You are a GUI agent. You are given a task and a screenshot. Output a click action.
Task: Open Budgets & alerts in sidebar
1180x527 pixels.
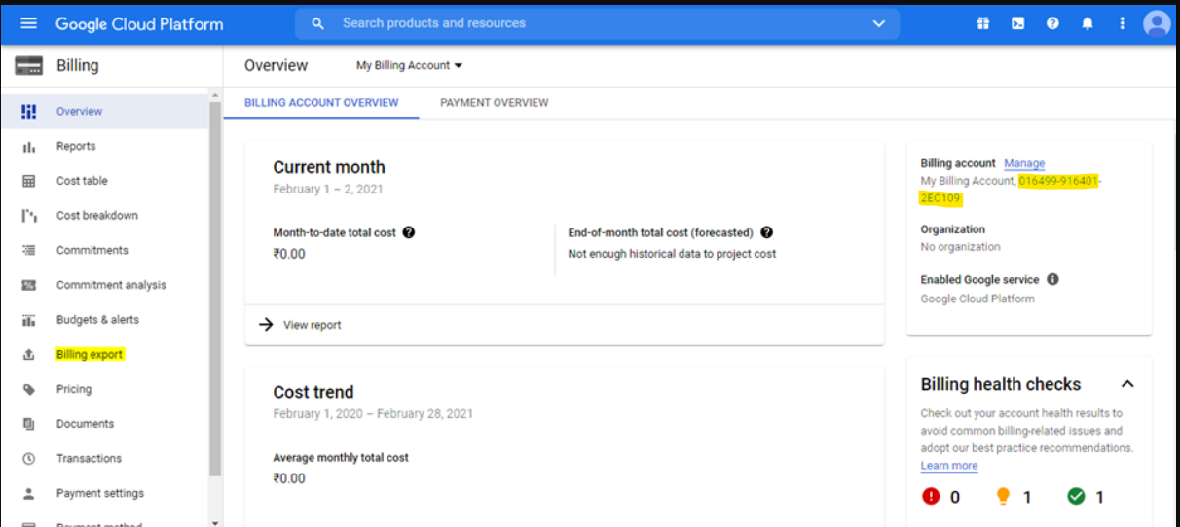click(x=97, y=319)
